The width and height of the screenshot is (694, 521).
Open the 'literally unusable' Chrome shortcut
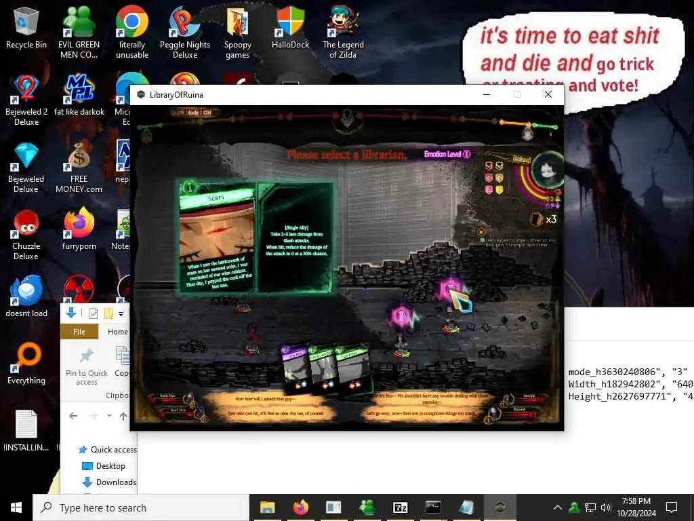[x=132, y=33]
